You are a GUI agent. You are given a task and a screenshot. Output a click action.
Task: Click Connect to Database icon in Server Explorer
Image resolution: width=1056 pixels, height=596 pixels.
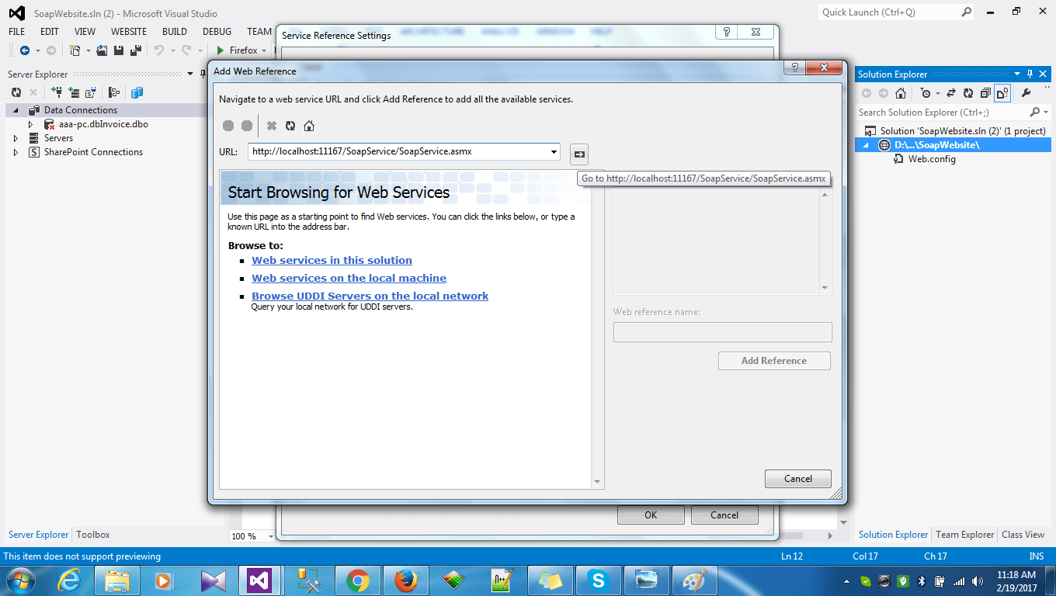click(x=57, y=92)
